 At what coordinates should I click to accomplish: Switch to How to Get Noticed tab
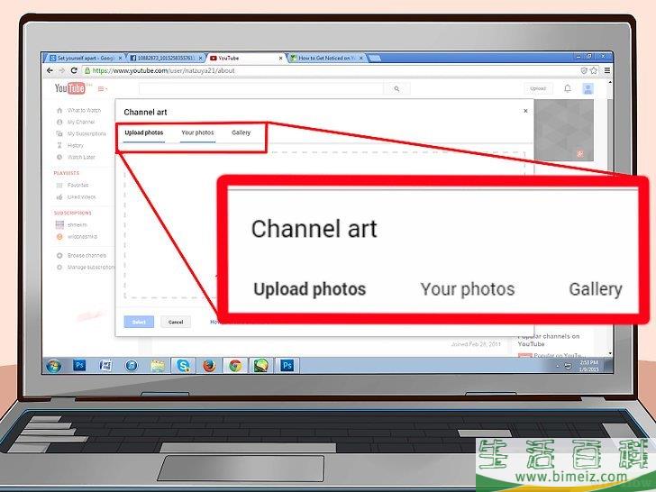[x=327, y=59]
